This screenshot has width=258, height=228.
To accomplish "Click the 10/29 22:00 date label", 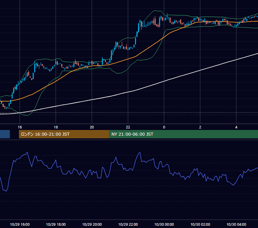I will click(x=128, y=224).
